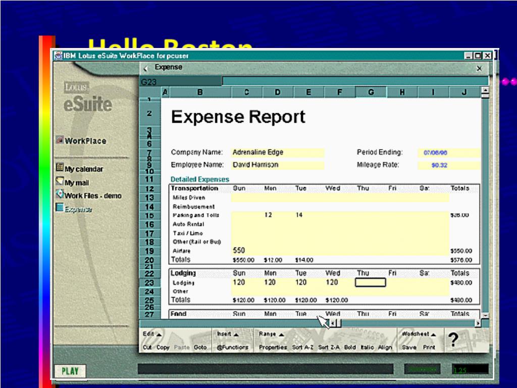Click Parking and Tolls value 14
Screen dimensions: 517x388
299,215
